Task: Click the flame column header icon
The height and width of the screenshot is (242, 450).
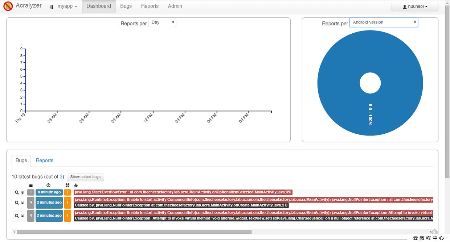Action: click(76, 185)
